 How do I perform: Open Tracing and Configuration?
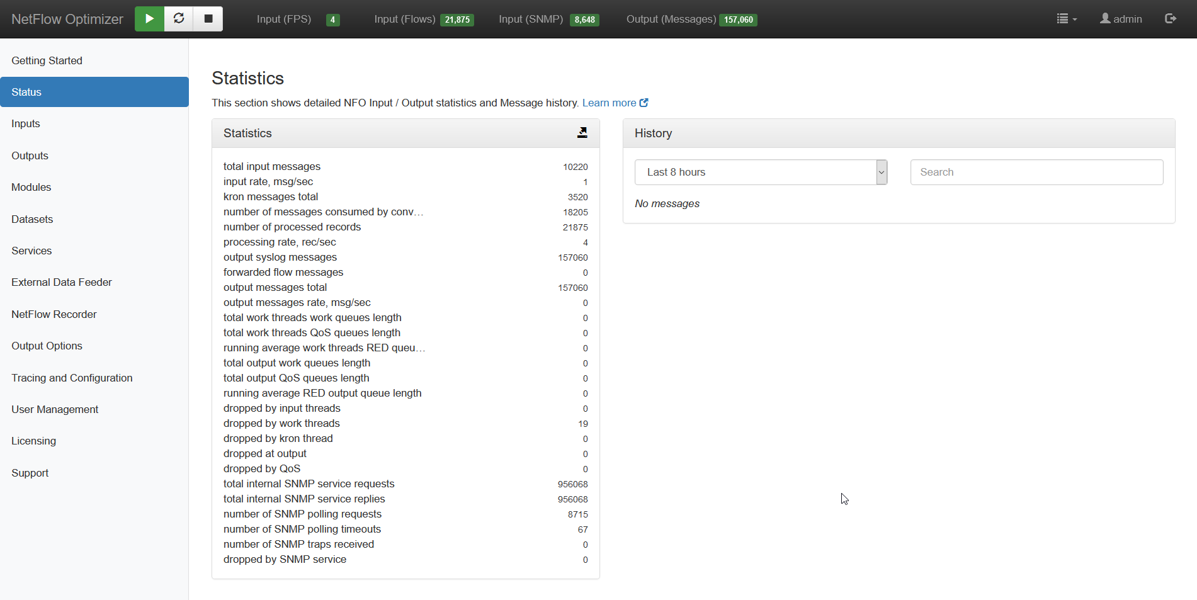click(94, 378)
